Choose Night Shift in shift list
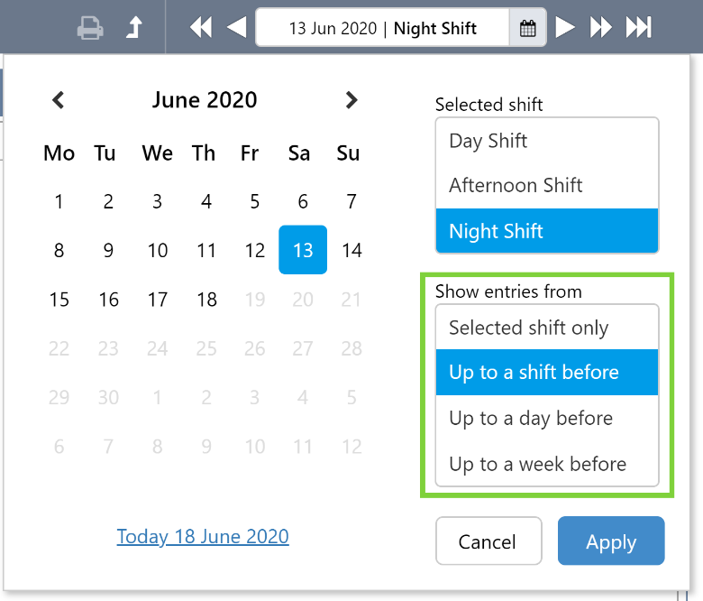The image size is (703, 601). tap(547, 231)
